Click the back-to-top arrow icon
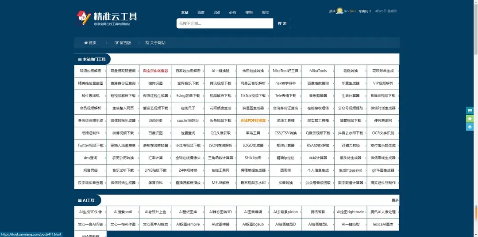 tap(470, 127)
